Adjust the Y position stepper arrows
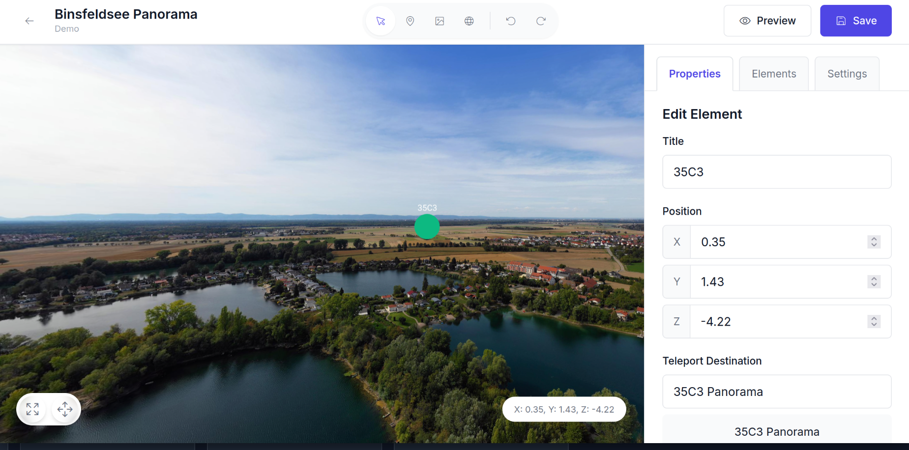The width and height of the screenshot is (909, 450). tap(874, 281)
